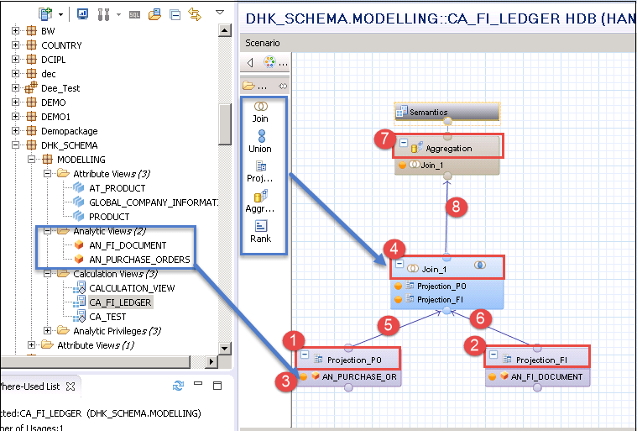Switch to the Where-Used List tab
637x431 pixels.
tap(29, 386)
